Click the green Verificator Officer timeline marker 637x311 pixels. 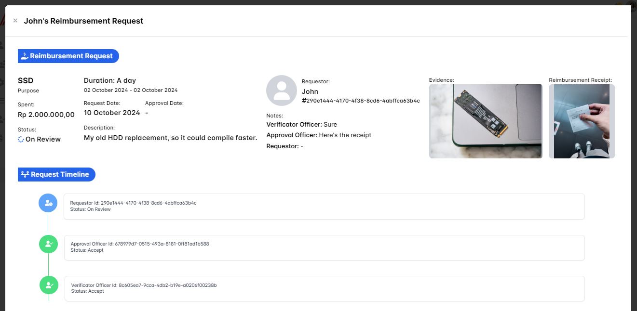pos(49,285)
